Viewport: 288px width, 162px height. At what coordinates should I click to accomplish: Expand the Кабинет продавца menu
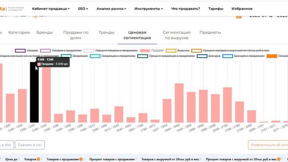click(51, 9)
